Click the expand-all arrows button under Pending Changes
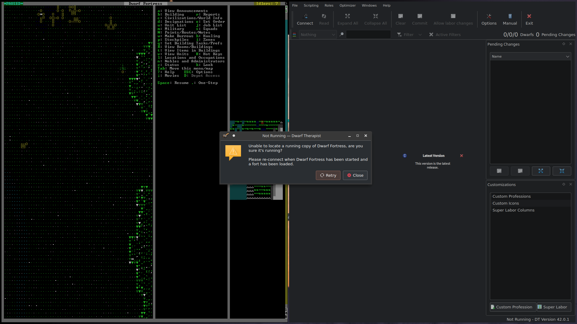577x324 pixels. [541, 171]
